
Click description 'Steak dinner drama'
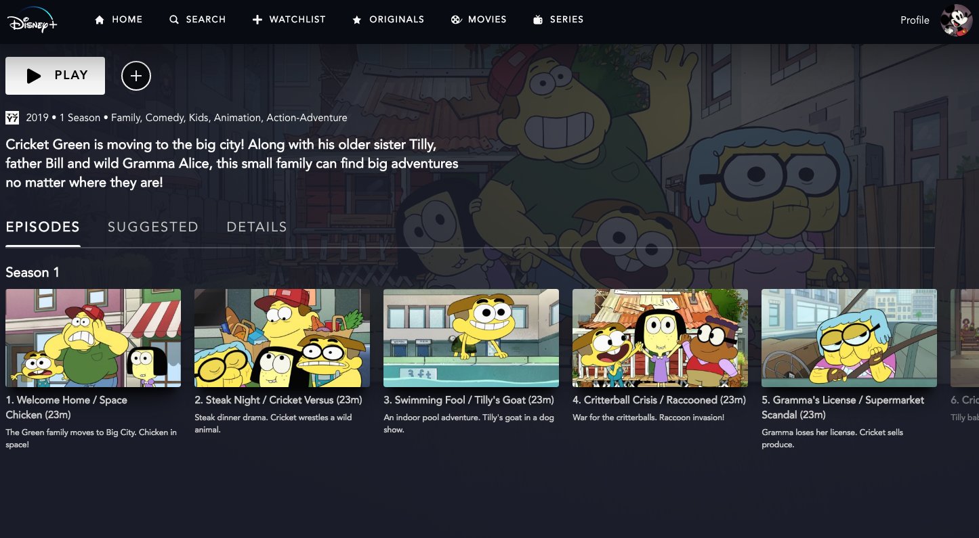point(273,424)
